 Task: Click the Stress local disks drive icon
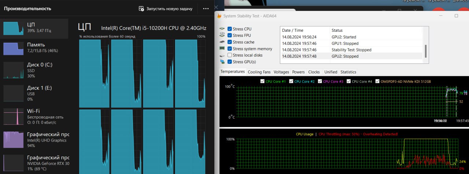pos(222,55)
